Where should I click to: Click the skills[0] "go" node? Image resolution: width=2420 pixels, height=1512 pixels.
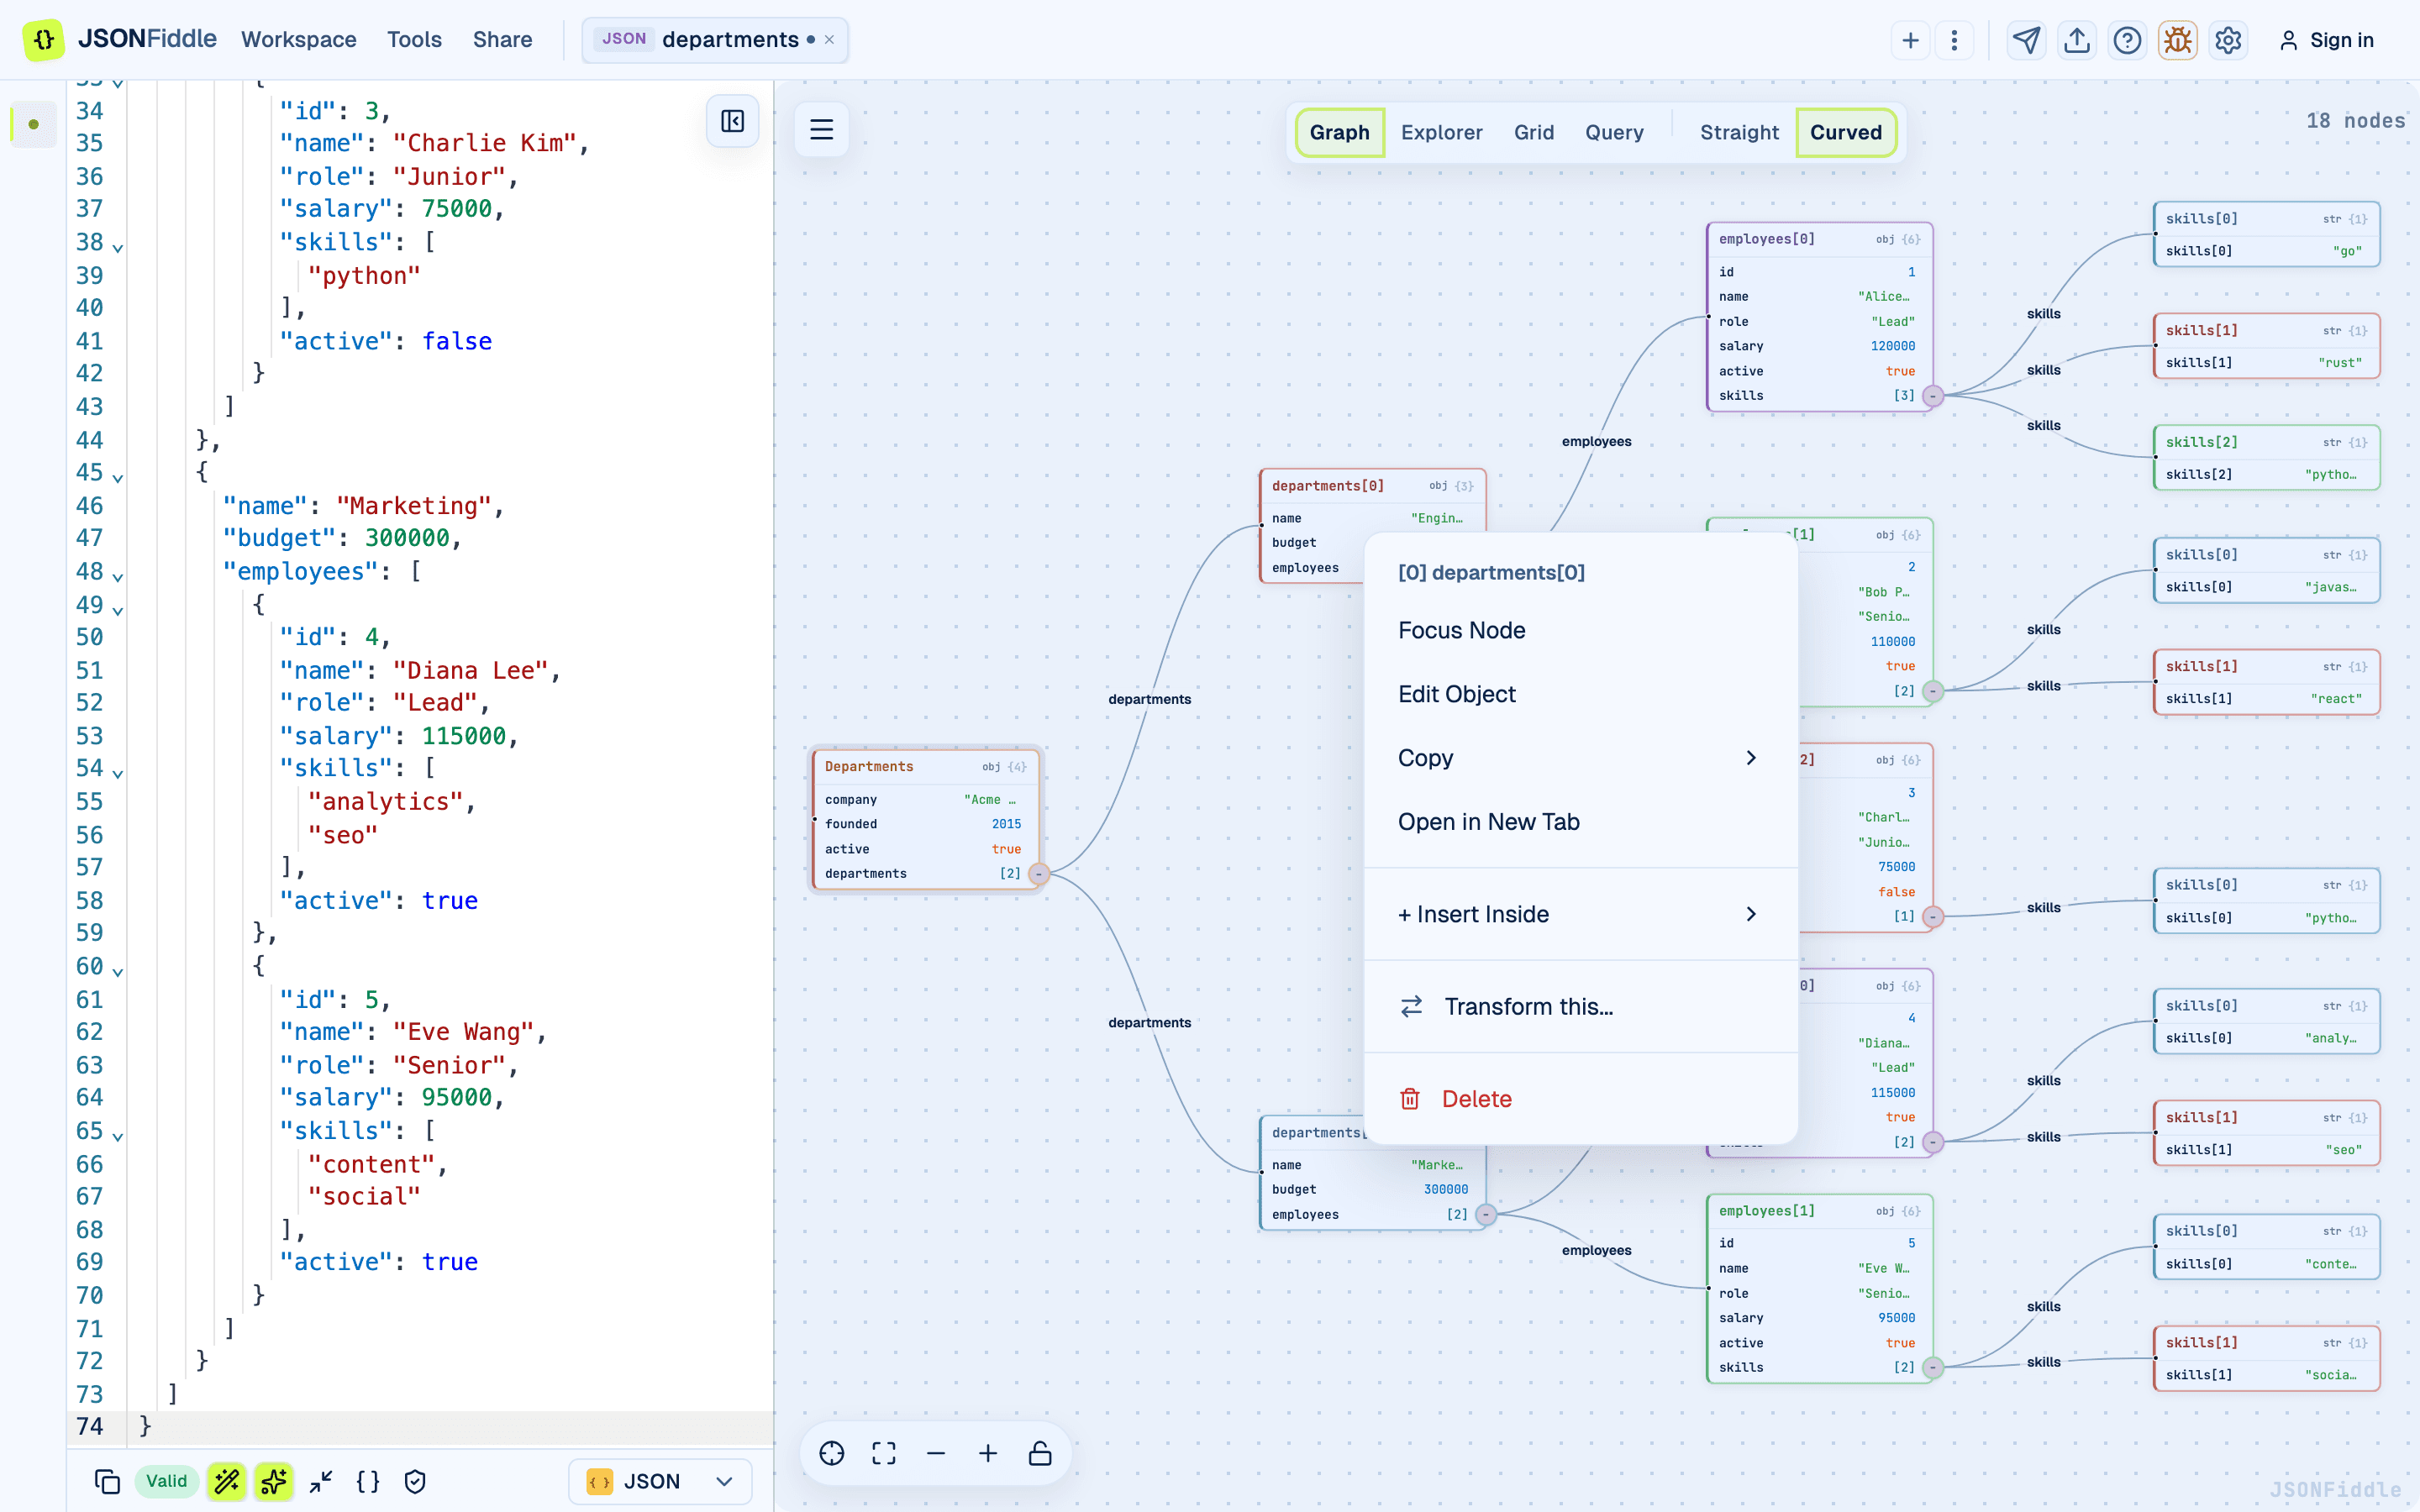(x=2265, y=234)
